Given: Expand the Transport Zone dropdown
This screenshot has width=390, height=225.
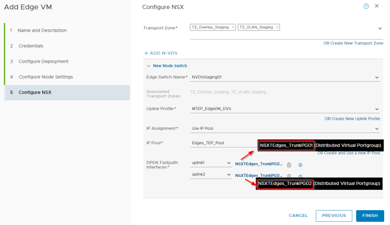Looking at the screenshot, I should click(x=379, y=28).
